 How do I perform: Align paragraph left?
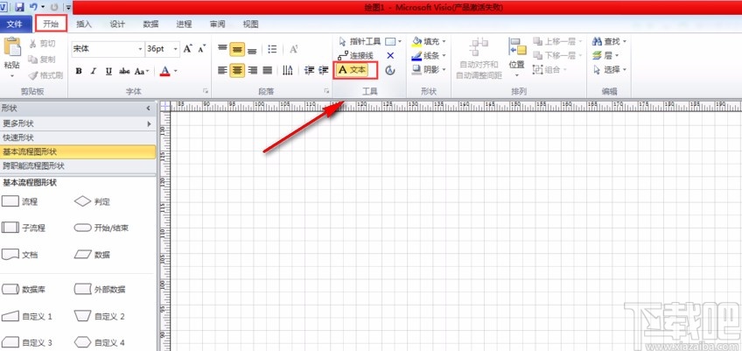pyautogui.click(x=222, y=71)
